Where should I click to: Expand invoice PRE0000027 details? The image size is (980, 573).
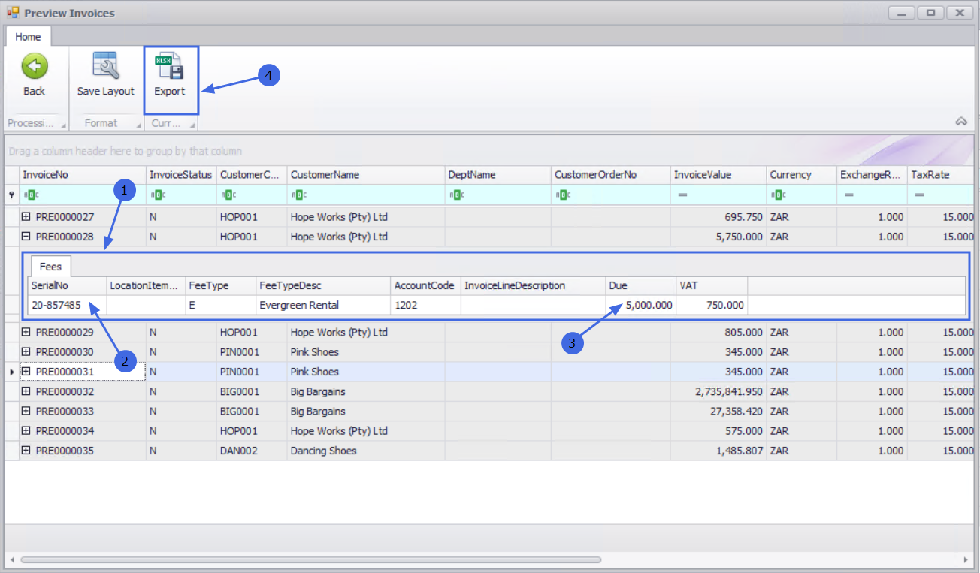tap(26, 217)
